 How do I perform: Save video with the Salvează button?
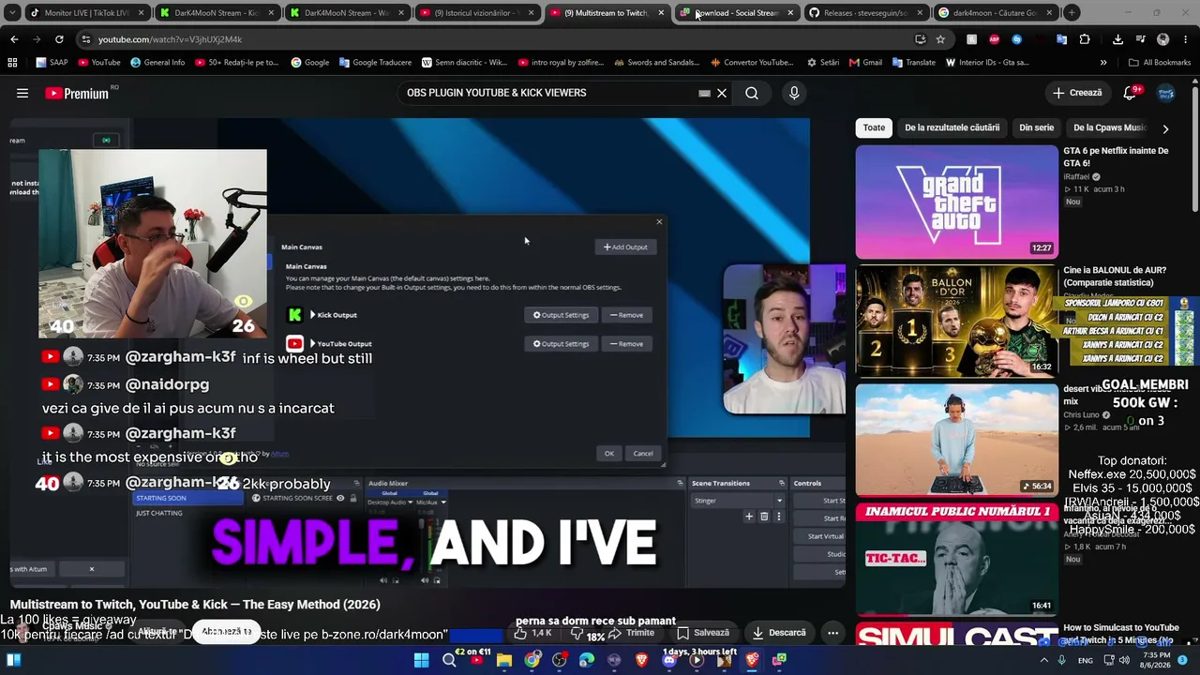703,633
